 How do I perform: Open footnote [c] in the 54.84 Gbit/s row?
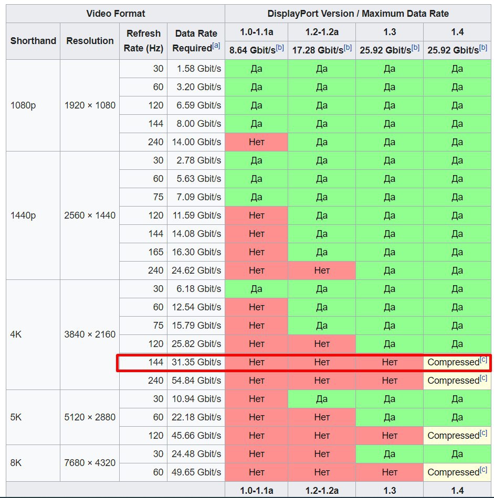point(484,378)
